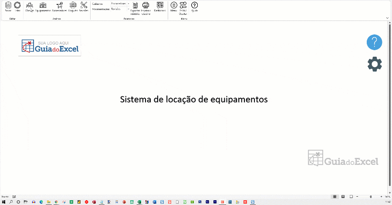Switch to Page Layout view
Image resolution: width=392 pixels, height=205 pixels.
[x=343, y=197]
